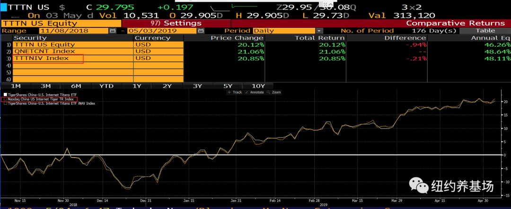The height and width of the screenshot is (209, 511).
Task: Toggle TigerShares China-U.S. Internet Titans ETF legend box
Action: pos(5,94)
